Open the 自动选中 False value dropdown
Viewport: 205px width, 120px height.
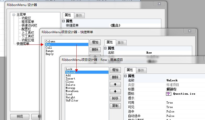click(185, 116)
